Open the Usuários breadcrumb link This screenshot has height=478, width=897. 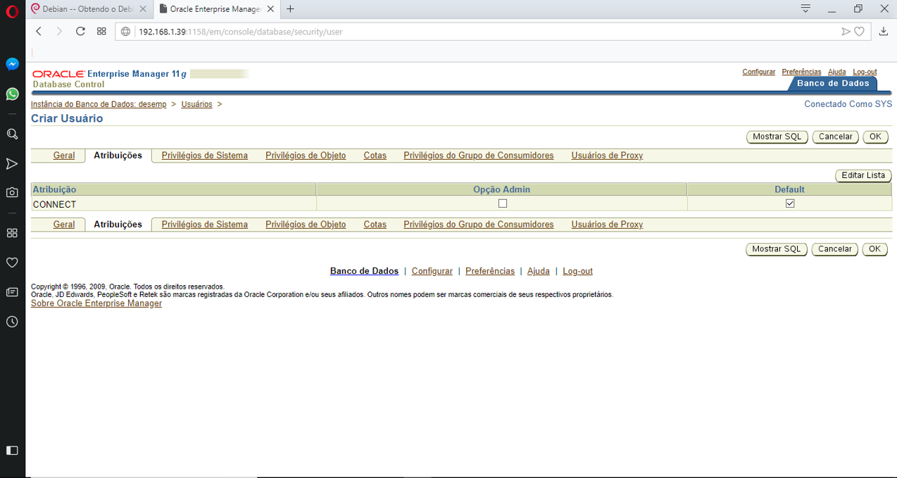tap(196, 104)
